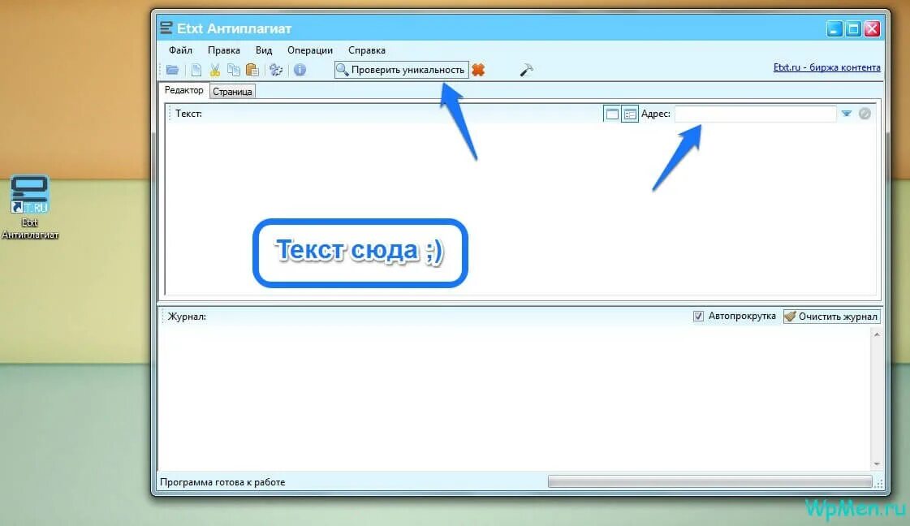Click the clipboard paste icon
910x526 pixels.
click(252, 70)
